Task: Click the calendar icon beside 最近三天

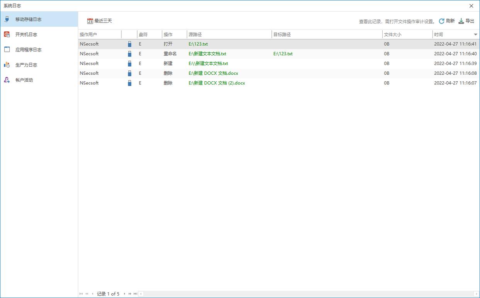Action: 90,21
